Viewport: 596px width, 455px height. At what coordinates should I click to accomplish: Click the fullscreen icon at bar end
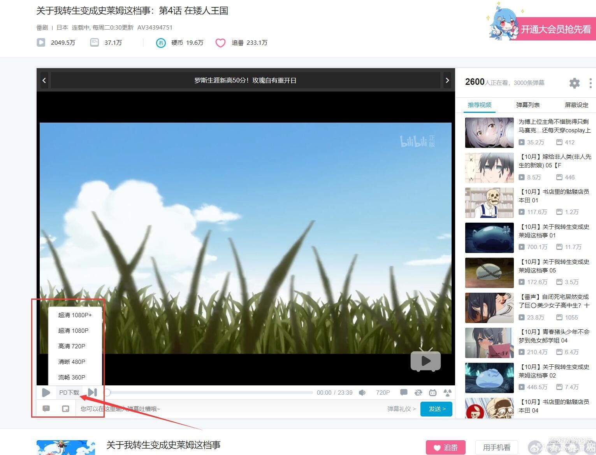[447, 393]
